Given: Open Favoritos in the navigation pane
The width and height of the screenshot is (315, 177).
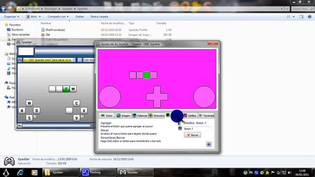Looking at the screenshot, I should click(15, 25).
